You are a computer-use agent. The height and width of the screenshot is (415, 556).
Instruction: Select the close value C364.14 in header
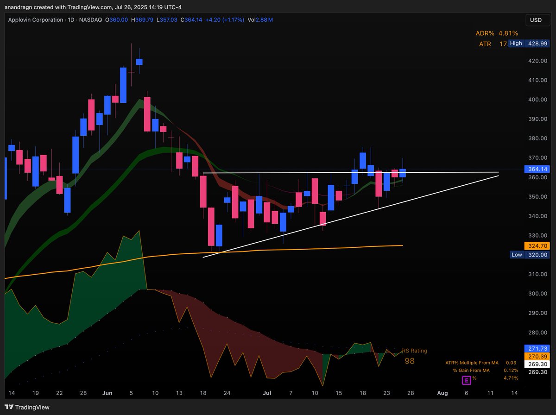[x=190, y=20]
